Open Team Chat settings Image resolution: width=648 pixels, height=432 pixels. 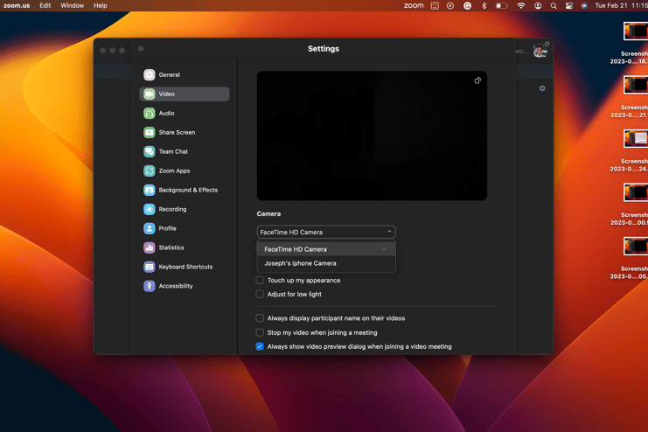(185, 151)
